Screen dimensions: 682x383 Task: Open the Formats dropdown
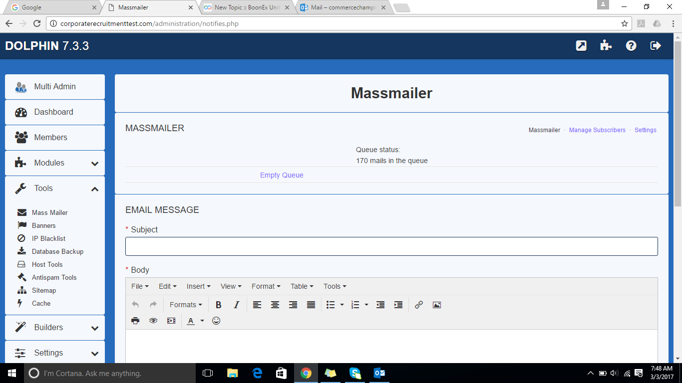pyautogui.click(x=186, y=305)
